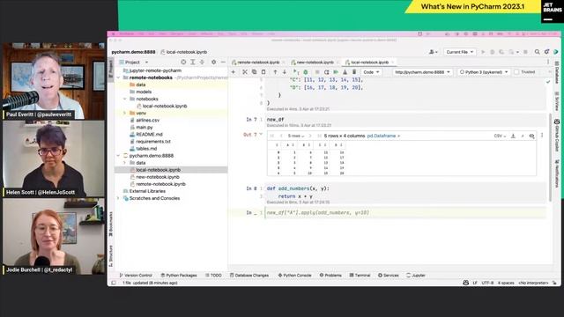Open airlines.csv in project tree
Viewport: 564px width, 317px height.
[147, 120]
